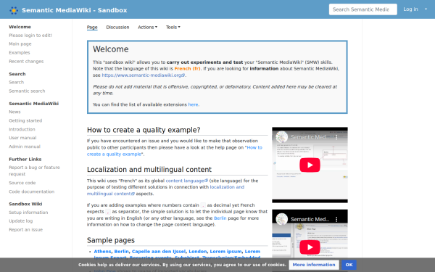
Task: Open the Athens sample page
Action: 102,252
